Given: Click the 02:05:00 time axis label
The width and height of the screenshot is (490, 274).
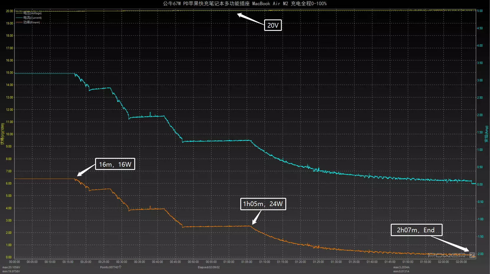Looking at the screenshot, I should click(461, 262).
